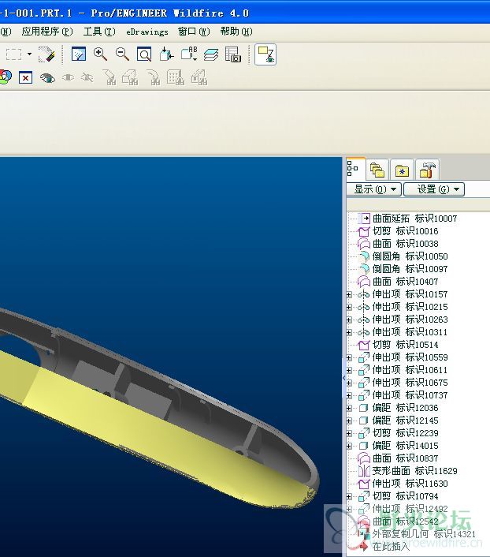490x557 pixels.
Task: Toggle the crossed-out hide eye icon
Action: [x=87, y=77]
